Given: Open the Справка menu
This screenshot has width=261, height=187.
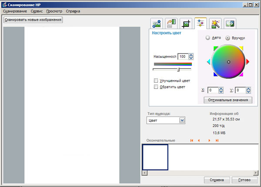Looking at the screenshot, I should coord(73,11).
